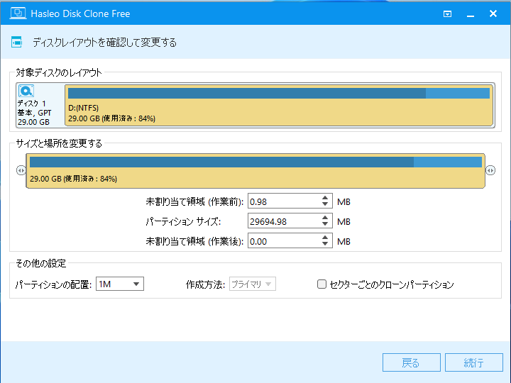Decrease 未割り当て領域 (作業後) value
Screen dimensions: 511x383
pos(325,244)
